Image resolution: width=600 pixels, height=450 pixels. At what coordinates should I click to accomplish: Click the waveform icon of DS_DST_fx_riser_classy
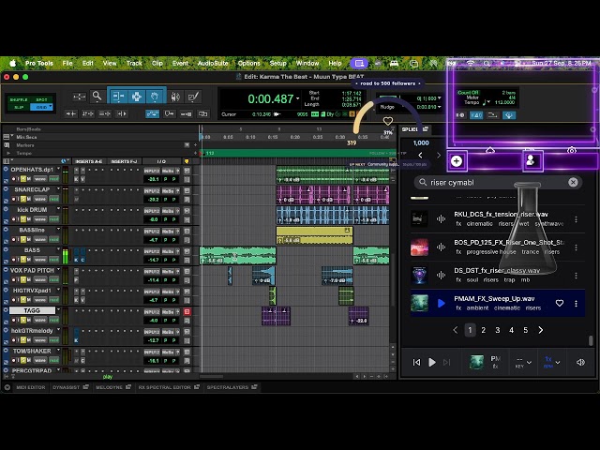point(441,275)
